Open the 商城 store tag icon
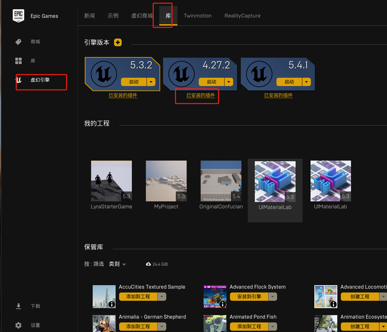Image resolution: width=387 pixels, height=332 pixels. click(18, 42)
